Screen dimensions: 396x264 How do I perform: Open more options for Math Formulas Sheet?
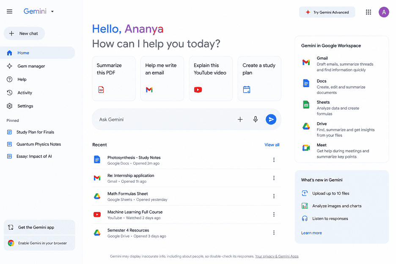pyautogui.click(x=274, y=196)
